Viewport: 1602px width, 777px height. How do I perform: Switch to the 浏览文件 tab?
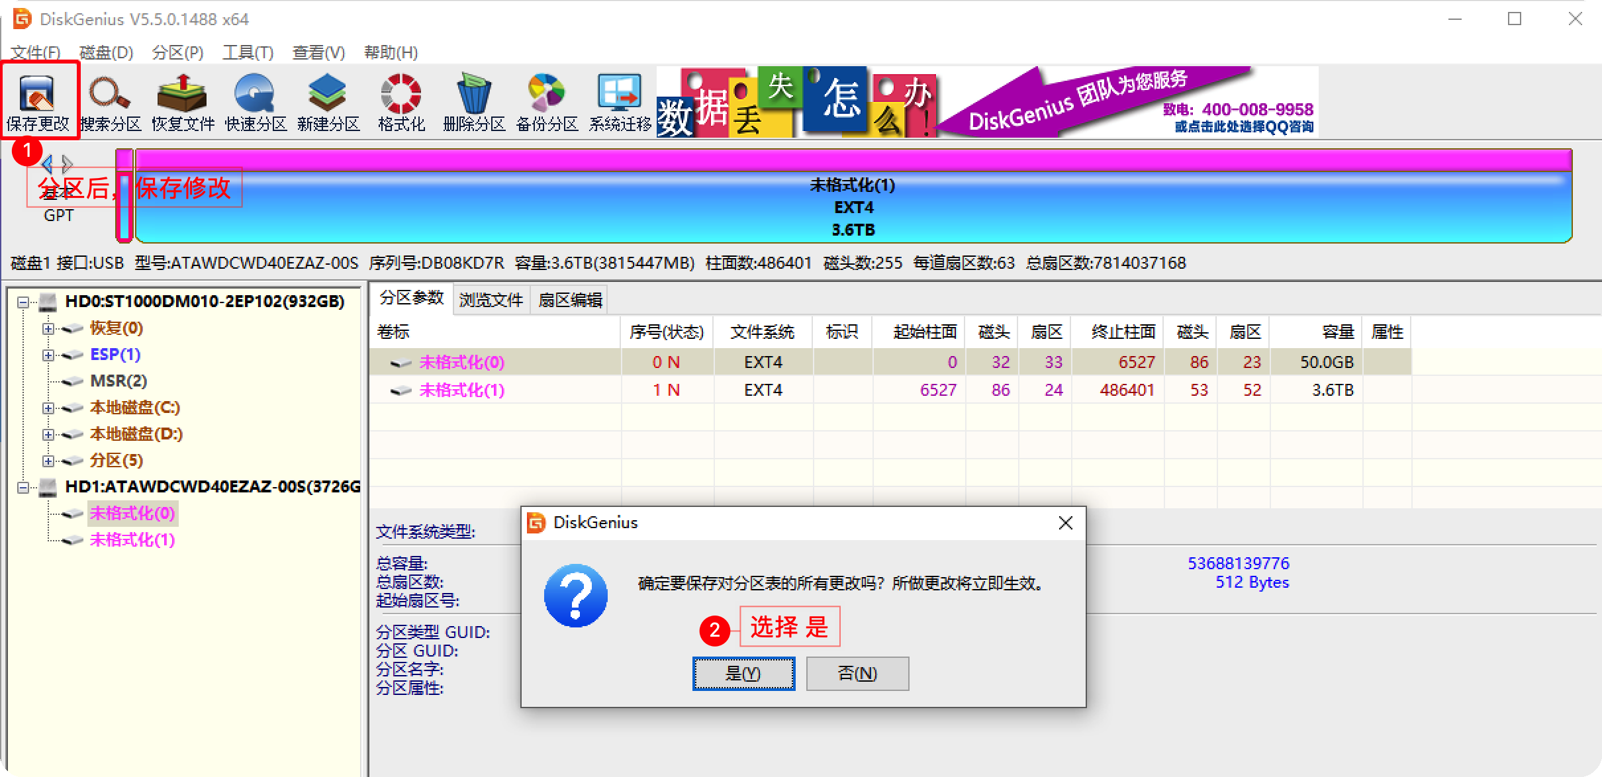[491, 300]
